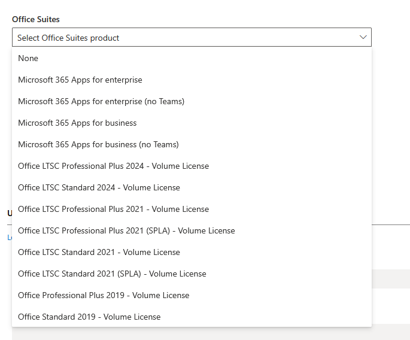Choose None from the Office Suites list
This screenshot has height=340, width=410.
click(x=28, y=58)
